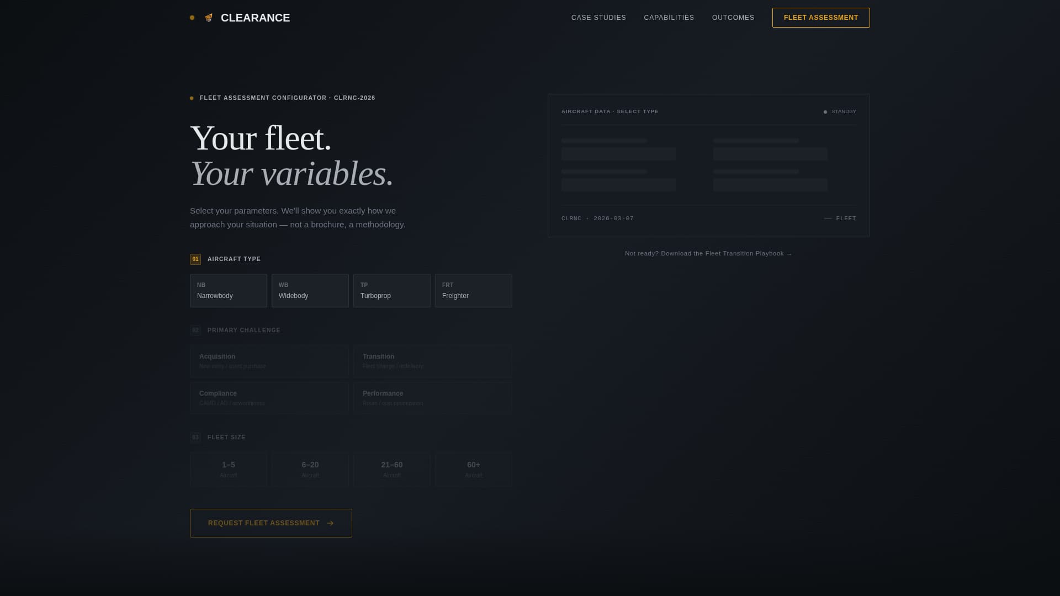
Task: Pick the 60+ aircraft fleet size
Action: (x=473, y=470)
